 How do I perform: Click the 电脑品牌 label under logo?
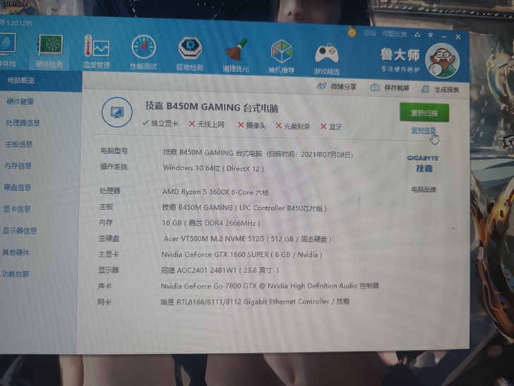pyautogui.click(x=423, y=189)
